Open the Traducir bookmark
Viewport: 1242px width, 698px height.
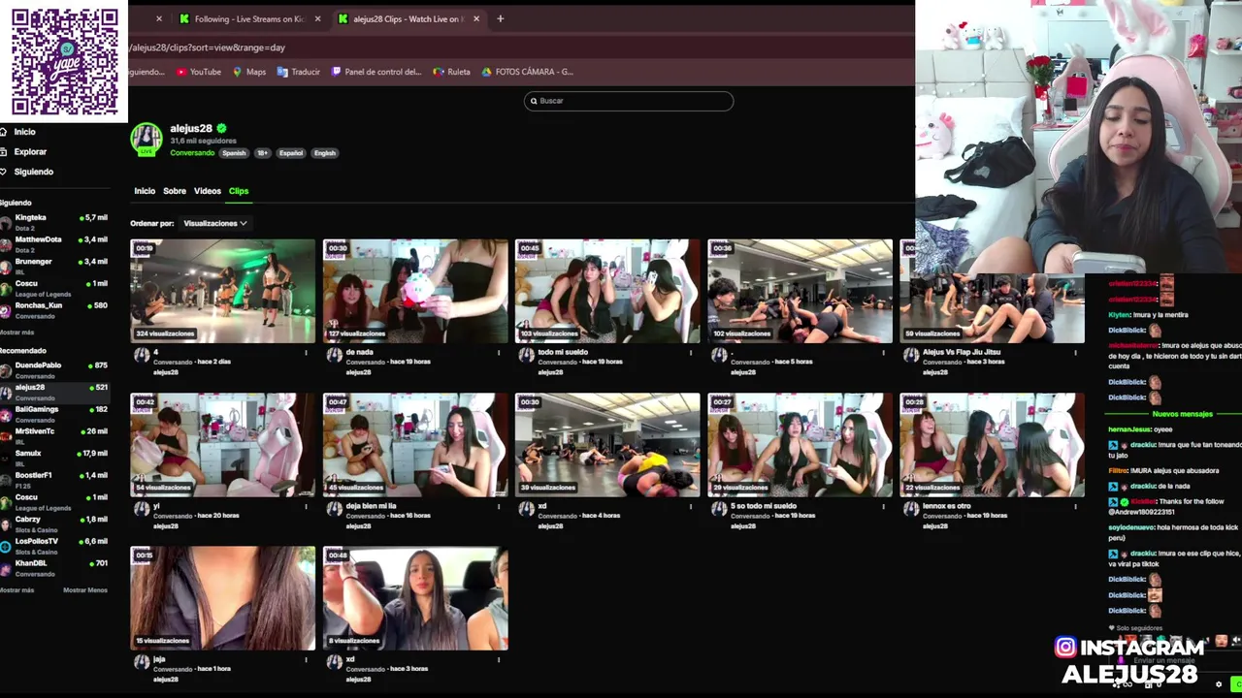(x=299, y=72)
